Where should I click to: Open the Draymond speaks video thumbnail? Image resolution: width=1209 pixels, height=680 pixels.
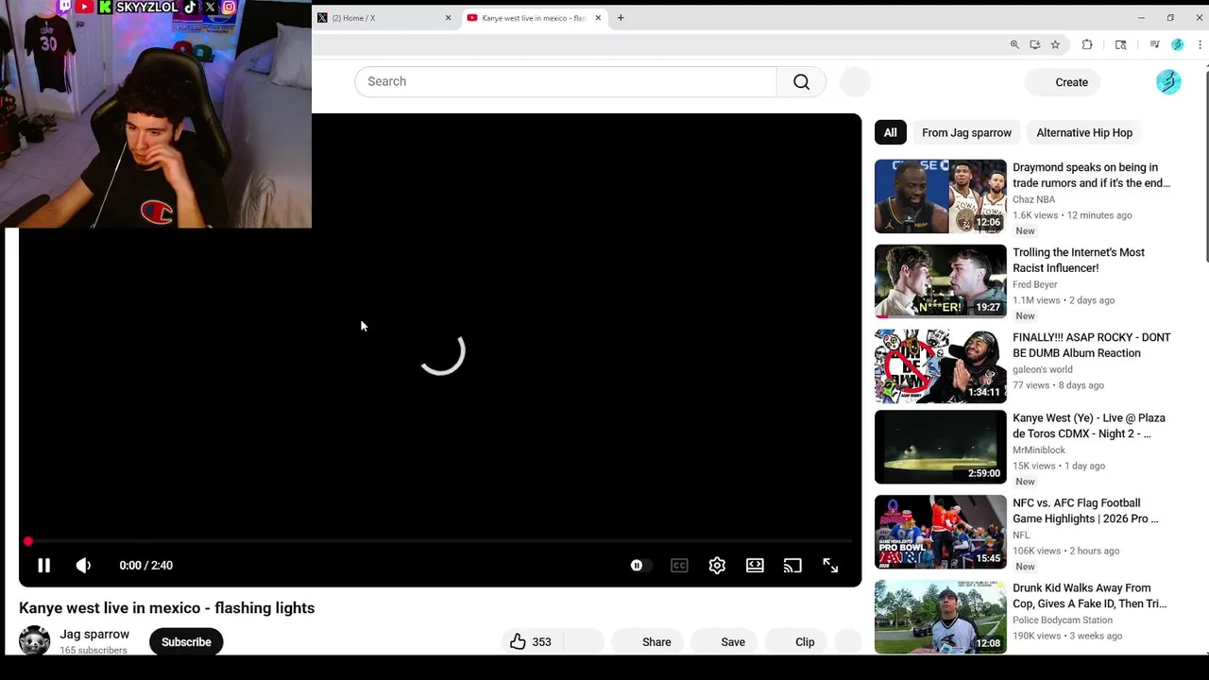click(x=941, y=196)
